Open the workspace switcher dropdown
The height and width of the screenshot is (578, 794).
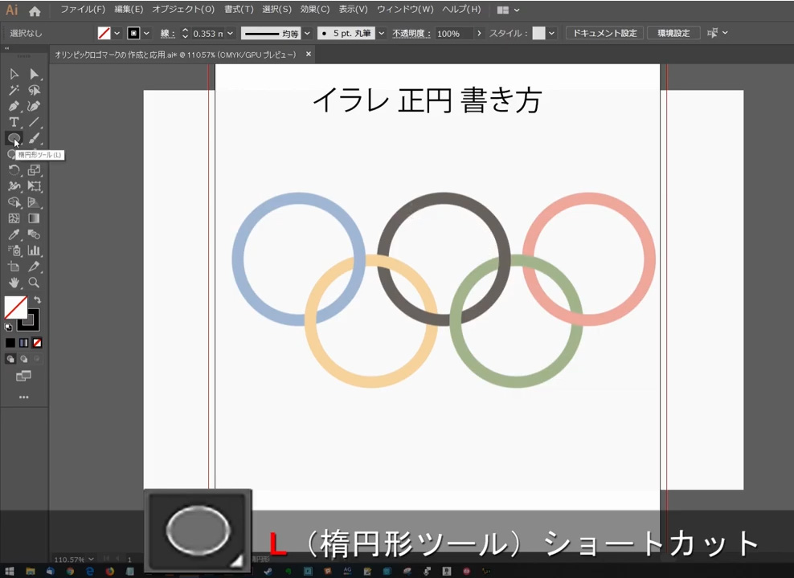(x=508, y=10)
